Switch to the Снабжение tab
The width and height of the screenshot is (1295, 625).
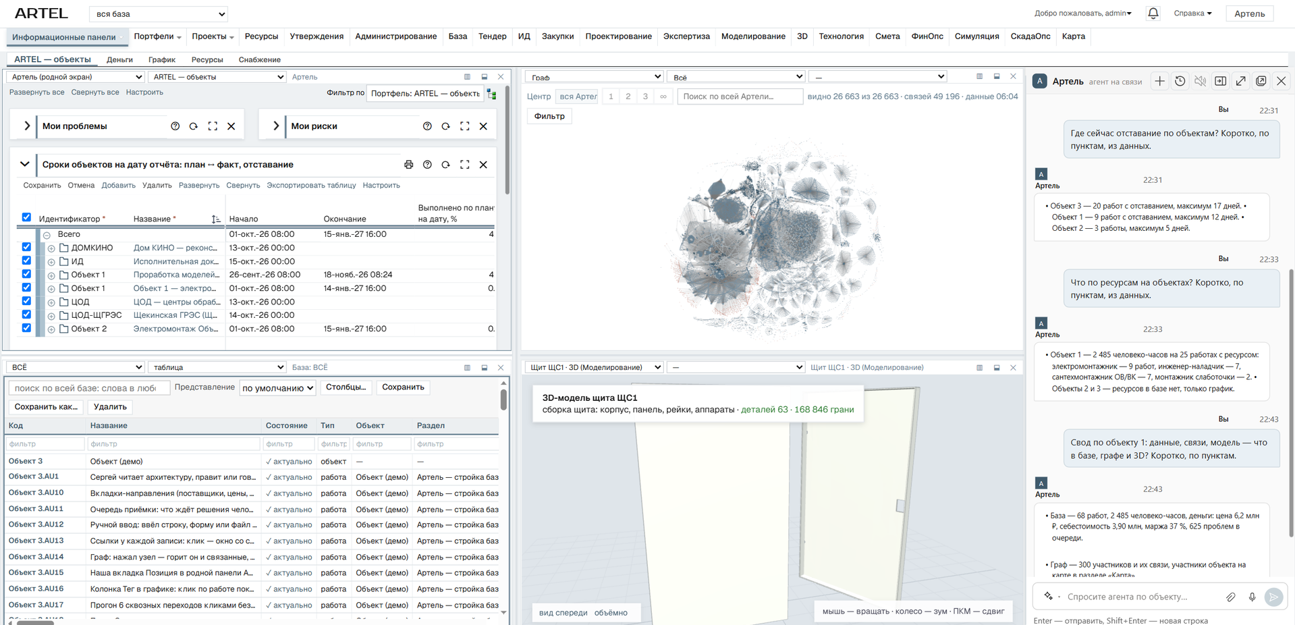click(x=259, y=59)
